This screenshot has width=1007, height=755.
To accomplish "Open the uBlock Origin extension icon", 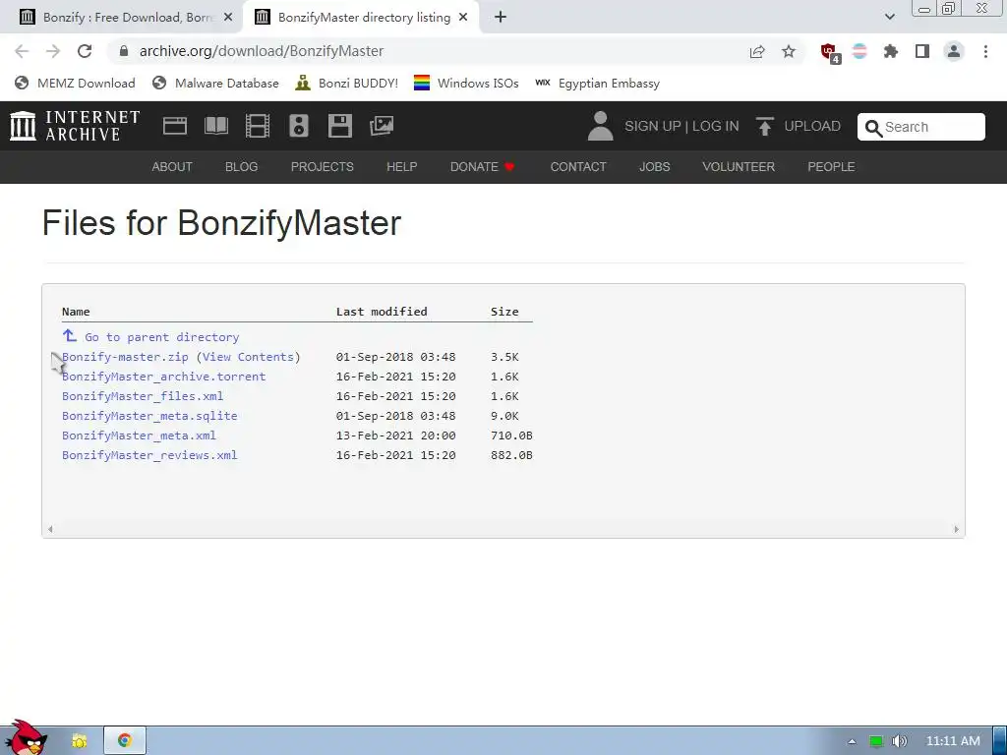I will [x=830, y=53].
